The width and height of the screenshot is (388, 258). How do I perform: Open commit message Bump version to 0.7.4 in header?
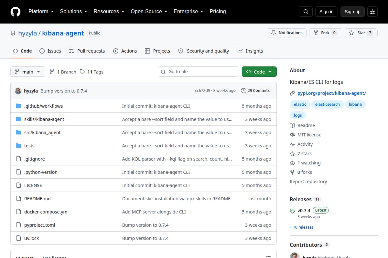(x=64, y=91)
